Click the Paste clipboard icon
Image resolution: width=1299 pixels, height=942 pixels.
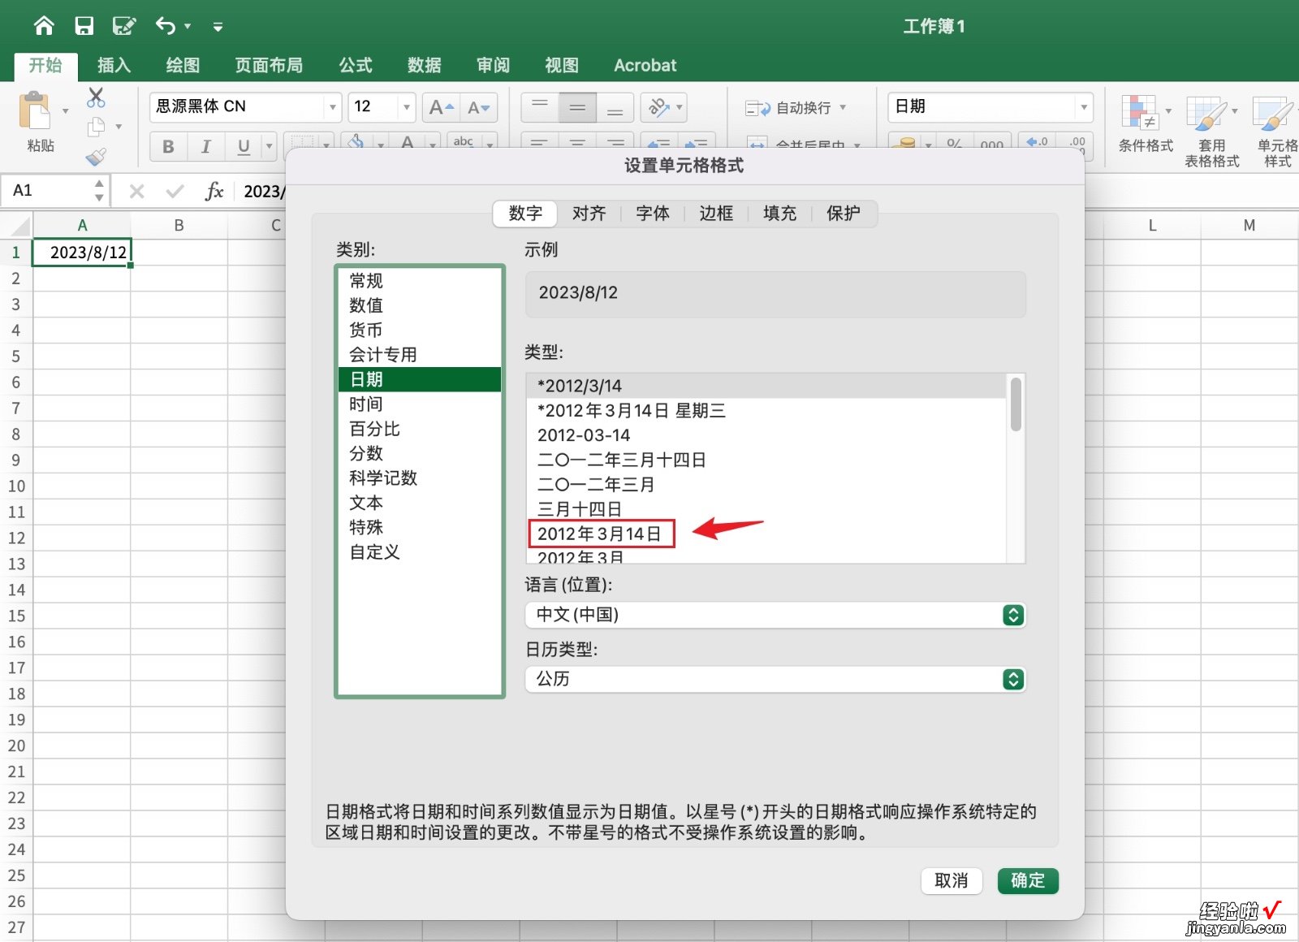[x=35, y=111]
